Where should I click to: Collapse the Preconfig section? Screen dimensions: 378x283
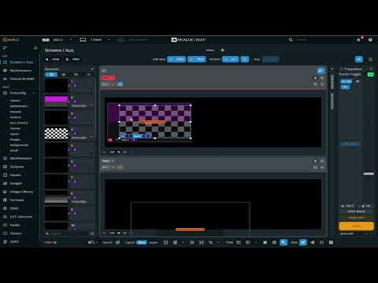pos(34,93)
